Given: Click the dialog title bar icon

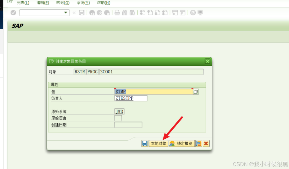Looking at the screenshot, I should click(52, 61).
